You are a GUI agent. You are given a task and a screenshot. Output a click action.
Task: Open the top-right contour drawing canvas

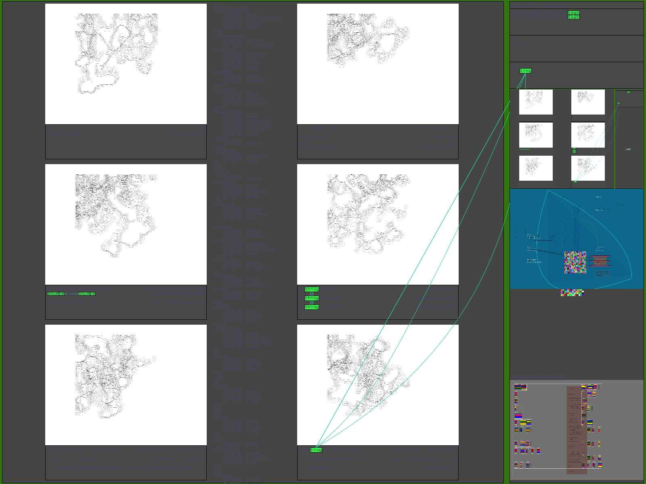point(378,64)
